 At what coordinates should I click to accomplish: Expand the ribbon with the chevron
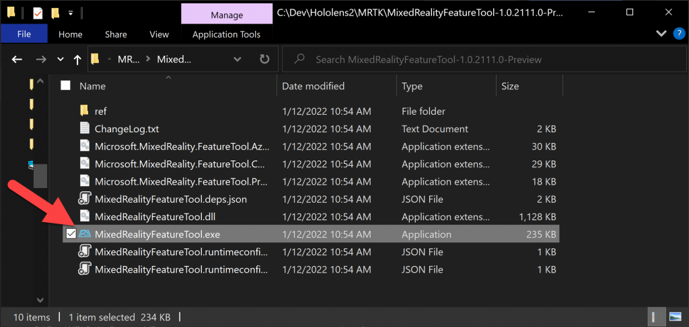pos(661,34)
